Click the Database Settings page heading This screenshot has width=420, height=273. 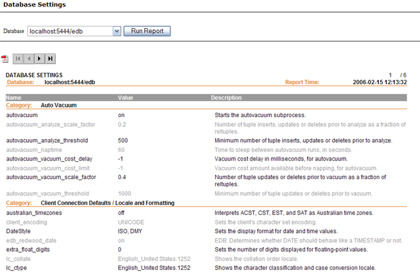pyautogui.click(x=34, y=5)
